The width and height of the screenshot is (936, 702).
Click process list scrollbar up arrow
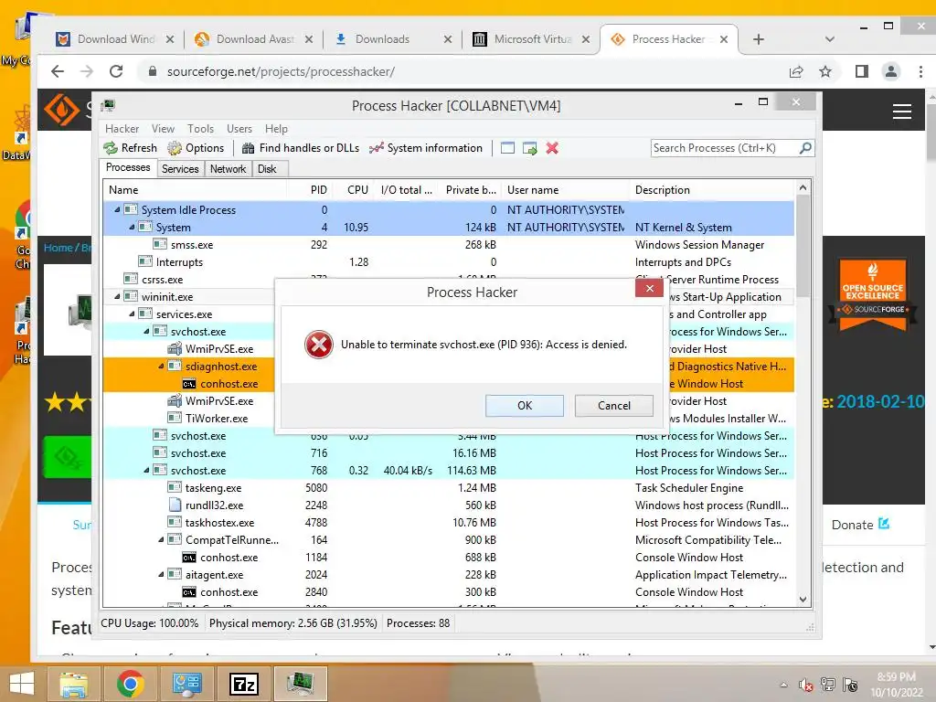coord(803,187)
